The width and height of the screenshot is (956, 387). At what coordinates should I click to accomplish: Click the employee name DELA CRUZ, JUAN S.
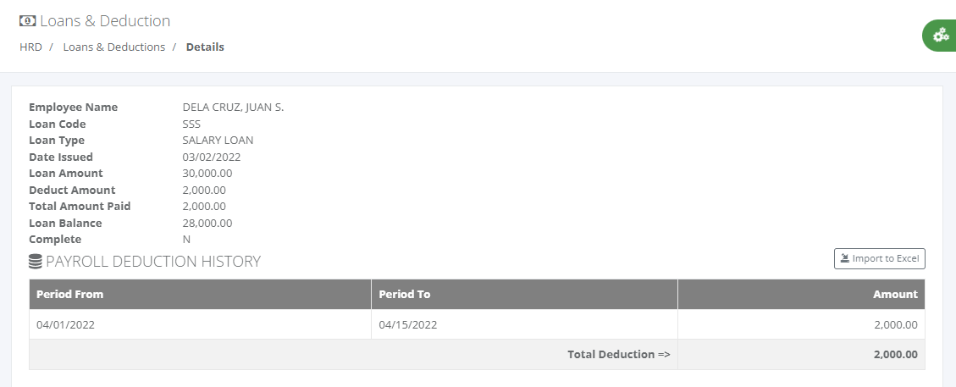click(233, 108)
